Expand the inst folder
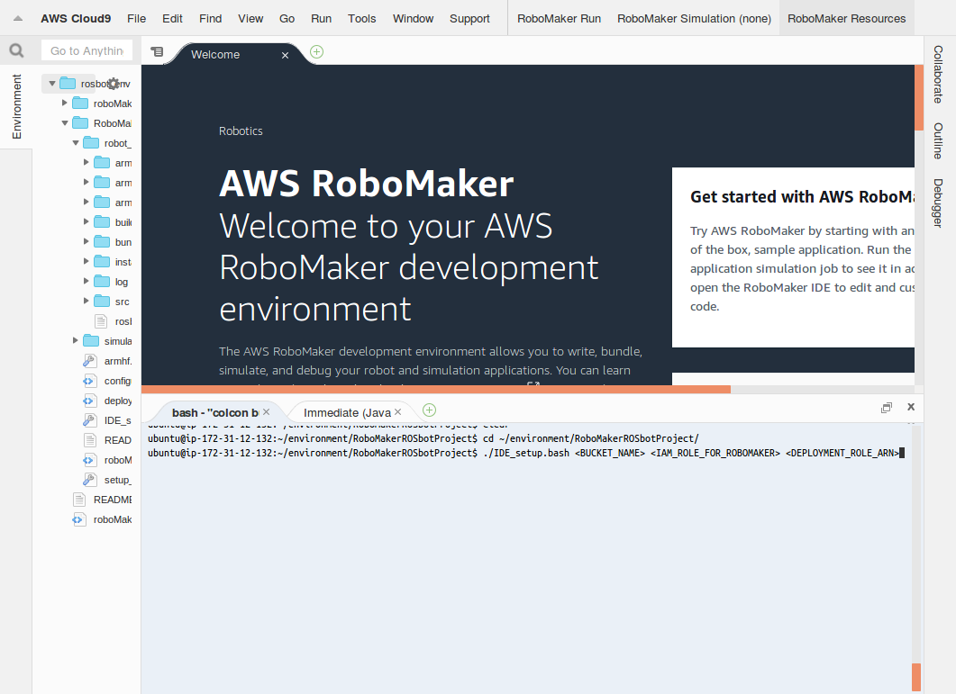Screen dimensions: 956x694 point(86,261)
